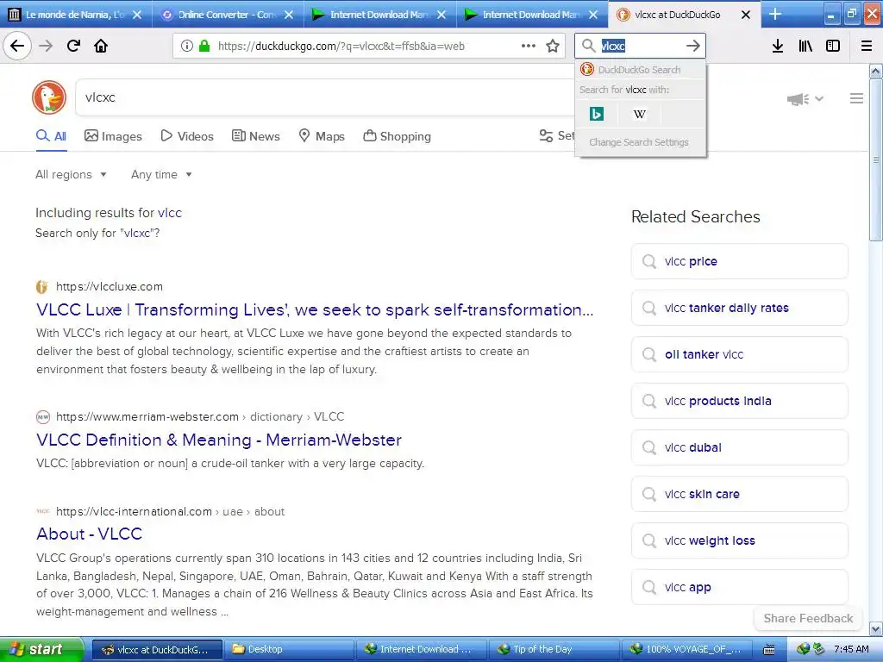883x662 pixels.
Task: Expand the All regions dropdown
Action: click(71, 174)
